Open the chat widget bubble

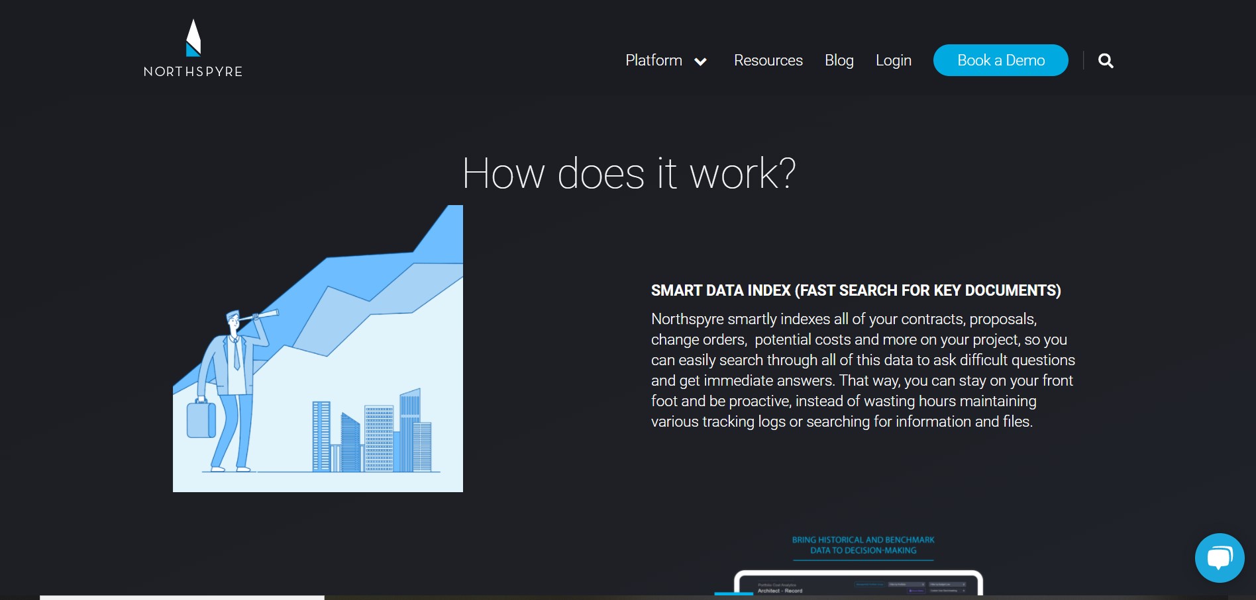click(x=1220, y=558)
